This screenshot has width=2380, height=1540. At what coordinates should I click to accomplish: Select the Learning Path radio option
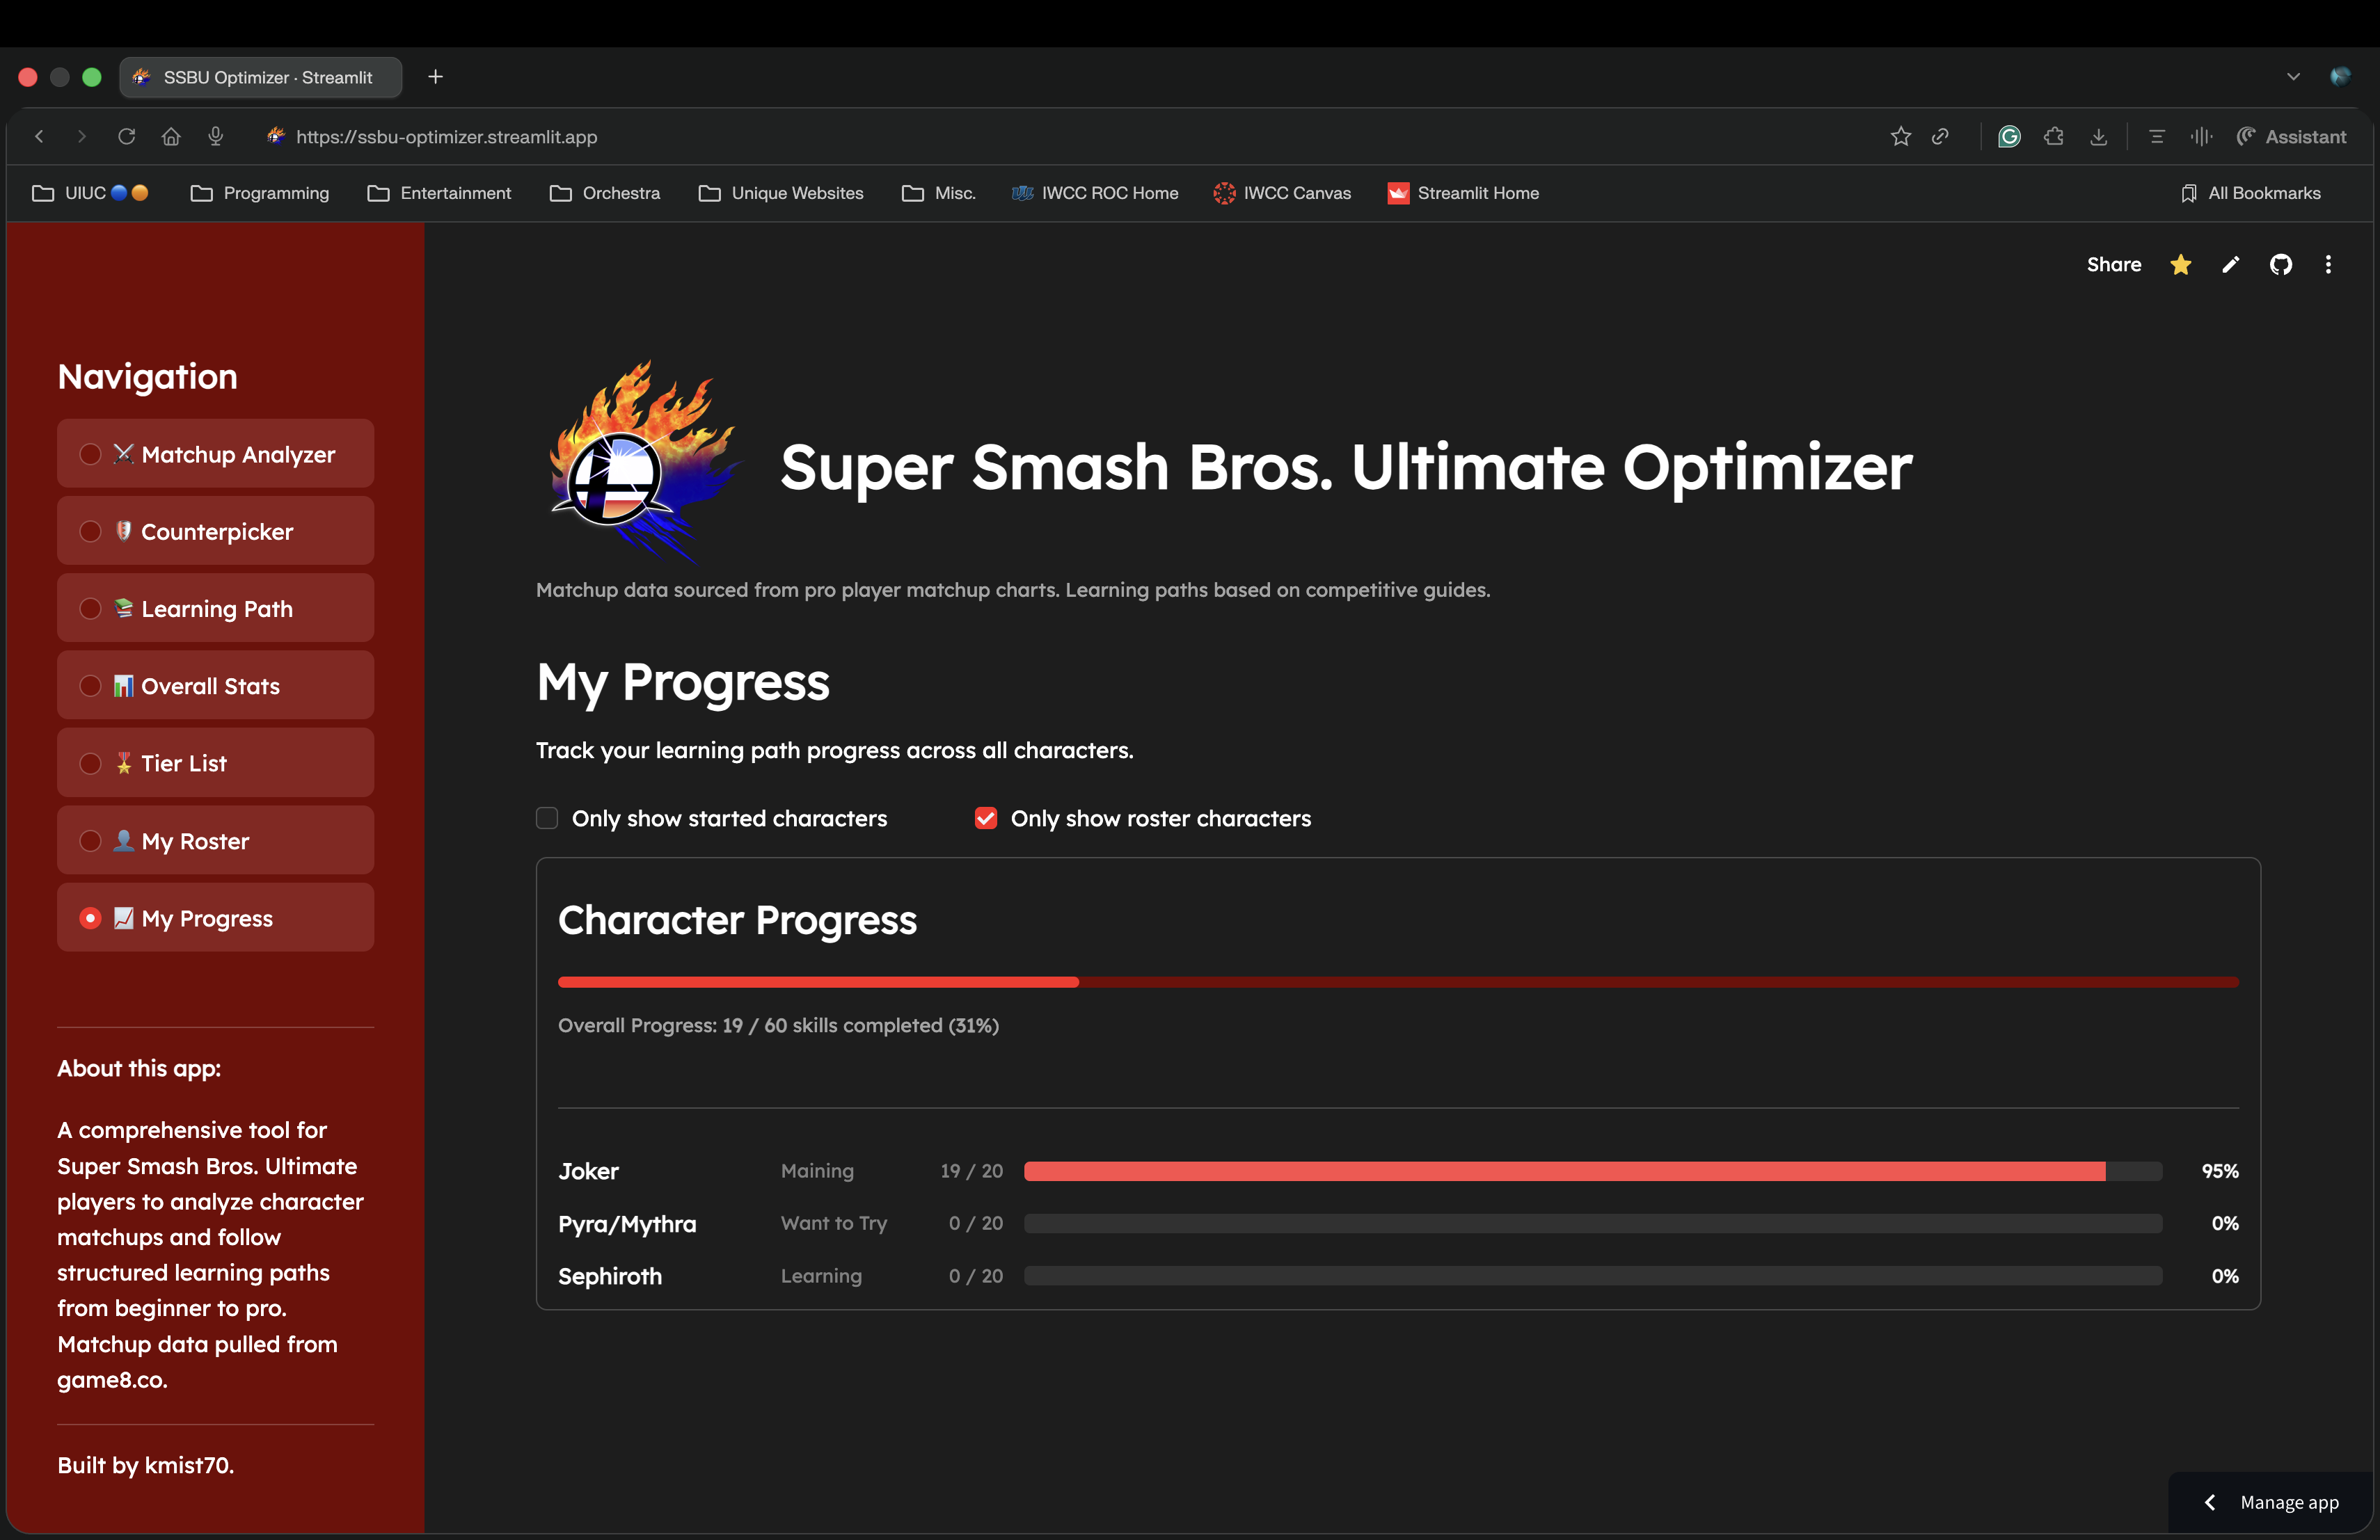click(x=215, y=609)
